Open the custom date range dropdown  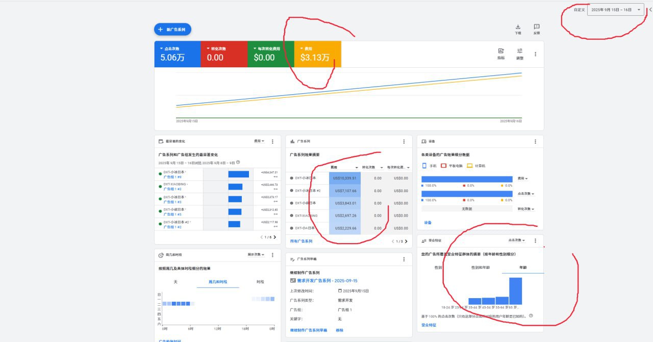(x=615, y=10)
